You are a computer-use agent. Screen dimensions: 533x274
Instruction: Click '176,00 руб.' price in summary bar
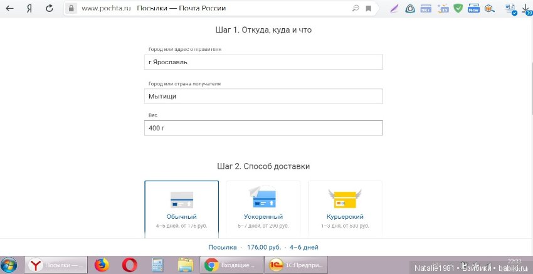tap(264, 247)
